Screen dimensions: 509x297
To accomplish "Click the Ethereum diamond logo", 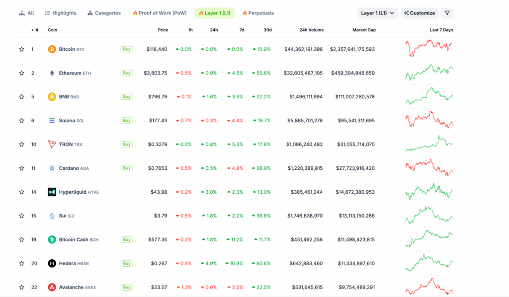I will click(x=52, y=73).
